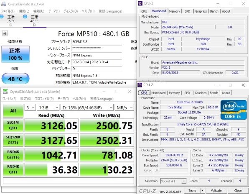Click the CrystalDiskMark app icon in title bar
This screenshot has height=194, width=249.
coord(5,92)
